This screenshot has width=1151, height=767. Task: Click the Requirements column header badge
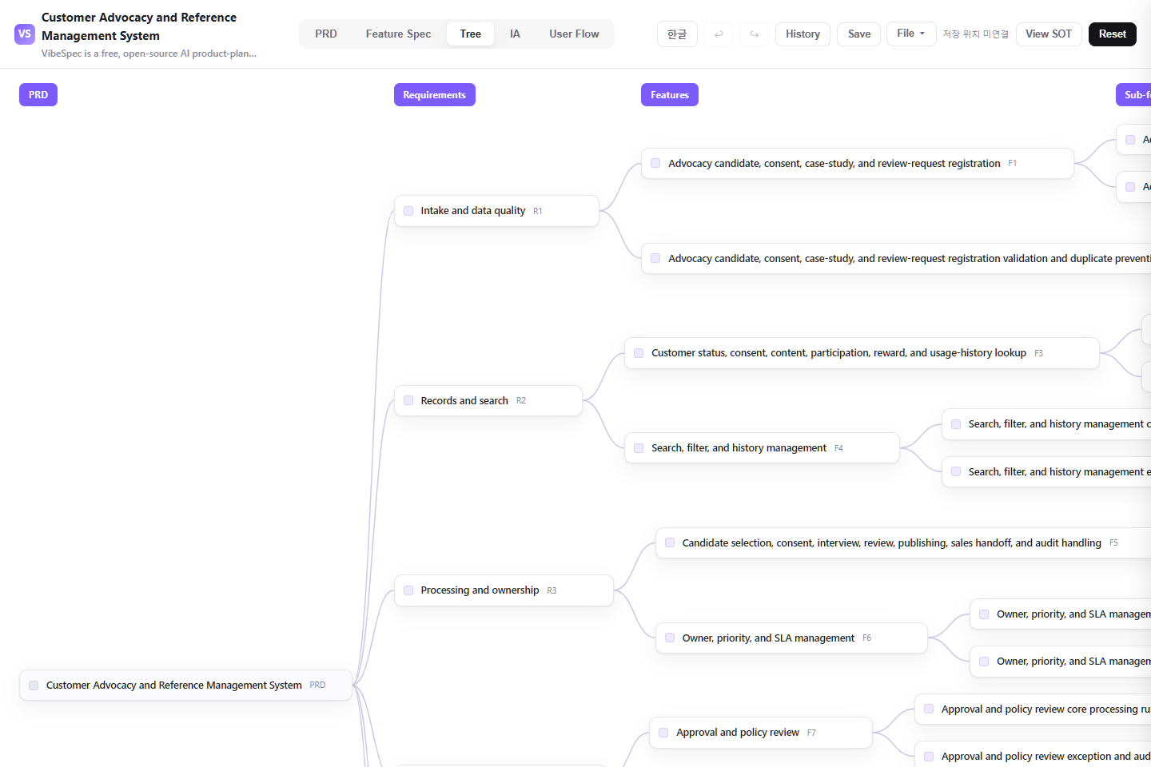point(435,95)
